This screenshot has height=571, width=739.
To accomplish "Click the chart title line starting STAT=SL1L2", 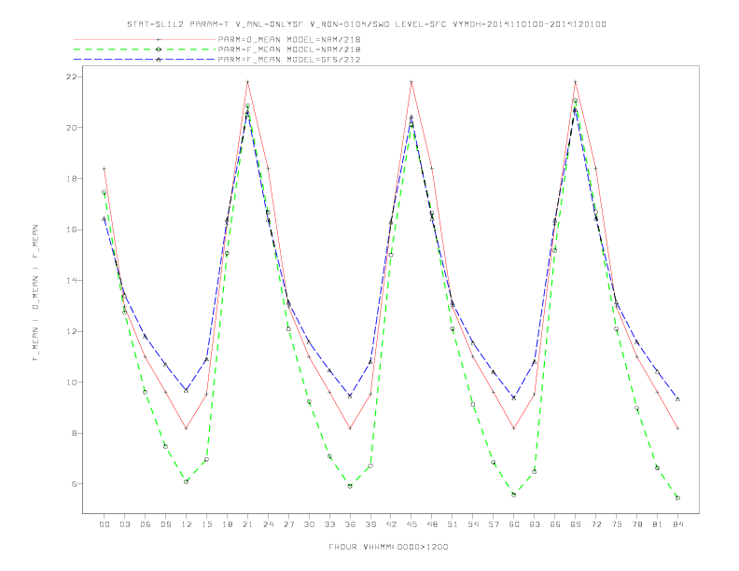I will click(367, 24).
